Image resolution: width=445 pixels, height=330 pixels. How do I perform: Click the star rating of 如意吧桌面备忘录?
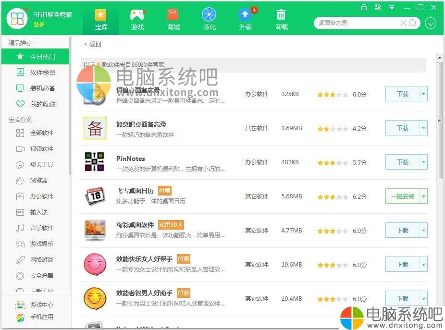(x=333, y=129)
